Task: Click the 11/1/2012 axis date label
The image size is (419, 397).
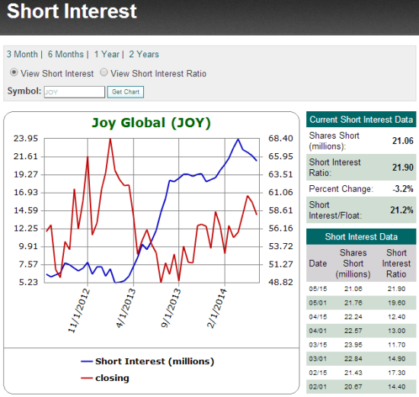Action: (78, 311)
